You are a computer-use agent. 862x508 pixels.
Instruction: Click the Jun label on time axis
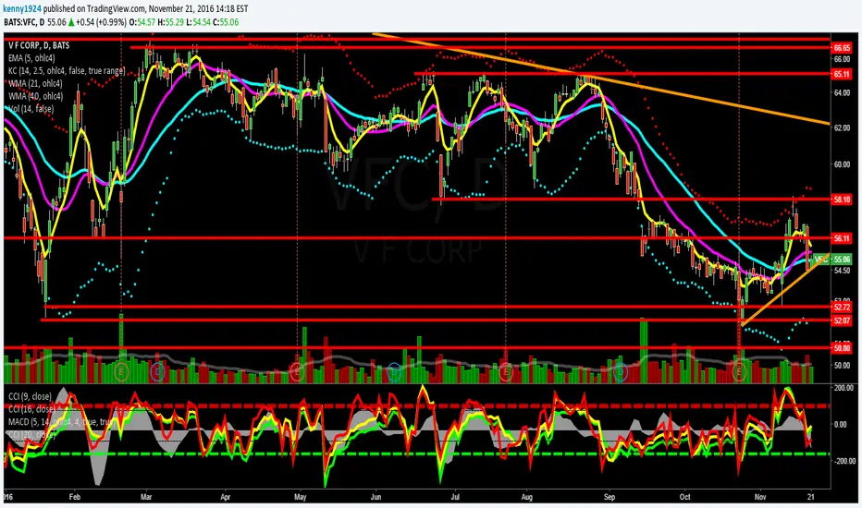pyautogui.click(x=376, y=497)
